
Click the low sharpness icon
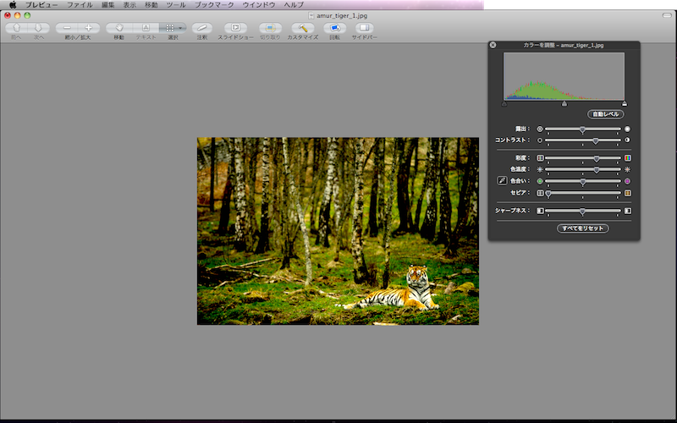[540, 211]
